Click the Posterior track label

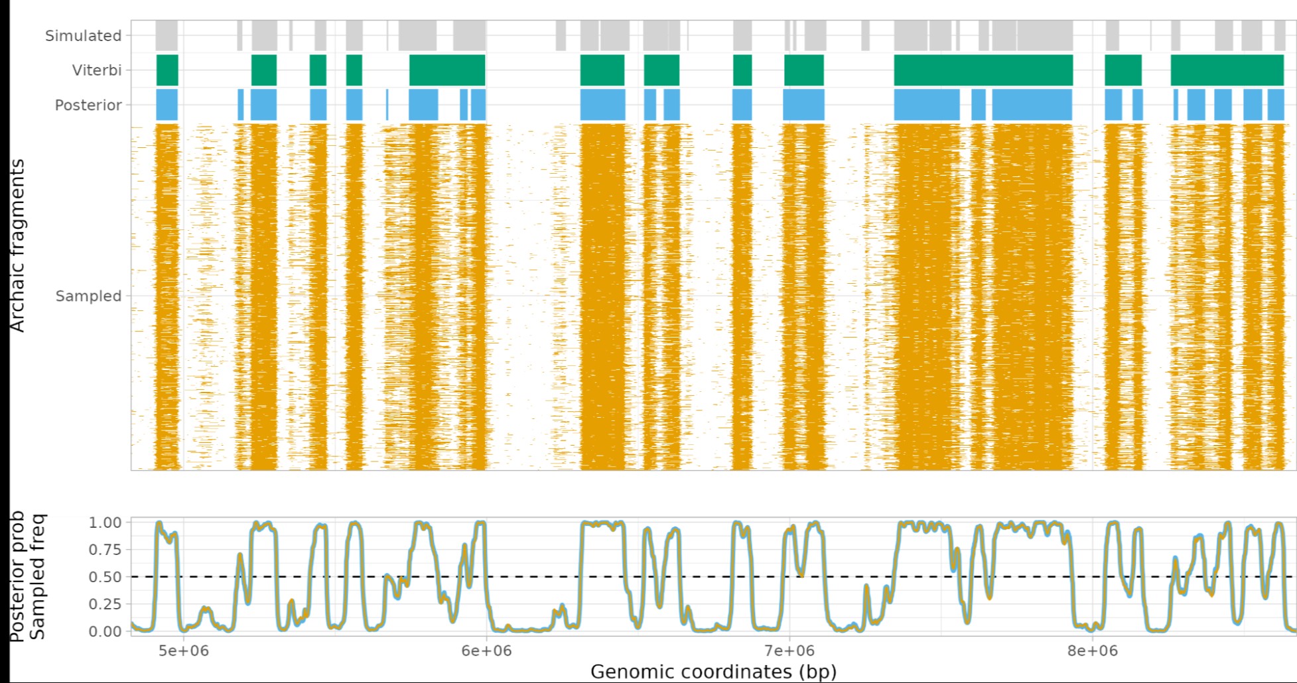88,105
